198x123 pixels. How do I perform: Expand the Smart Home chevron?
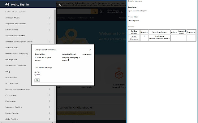click(x=49, y=30)
